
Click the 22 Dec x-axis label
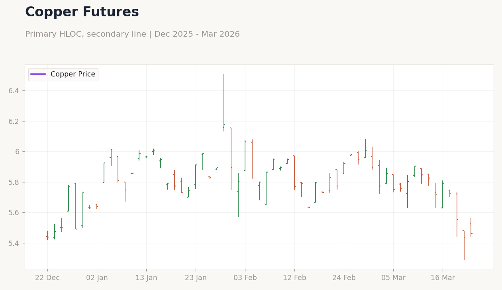[47, 278]
